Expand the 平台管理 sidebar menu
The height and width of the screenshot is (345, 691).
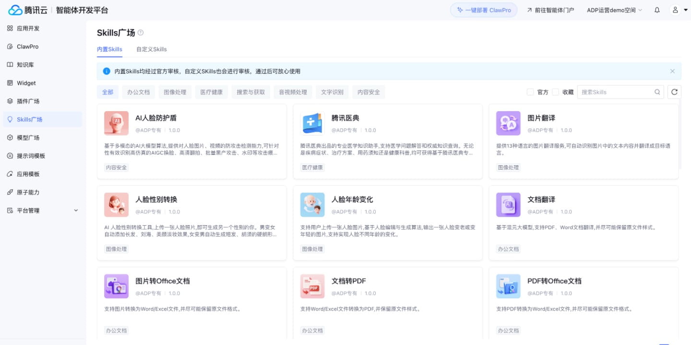(x=41, y=210)
